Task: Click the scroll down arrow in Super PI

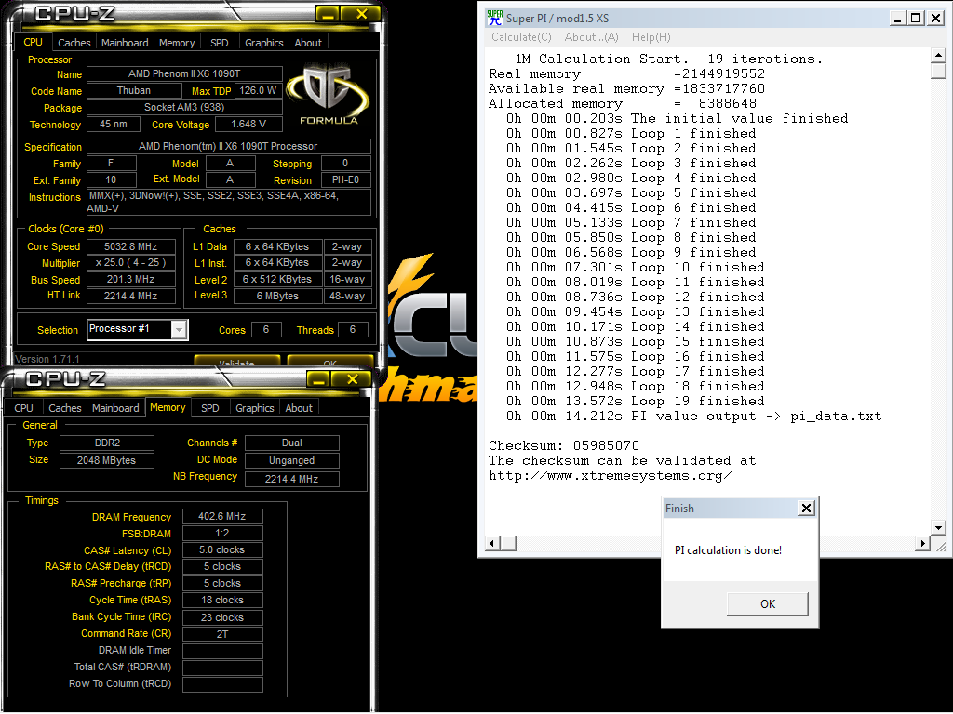Action: (938, 528)
